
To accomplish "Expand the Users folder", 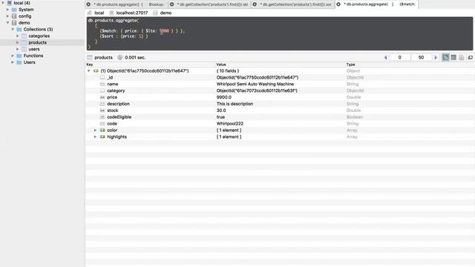I will tap(13, 62).
